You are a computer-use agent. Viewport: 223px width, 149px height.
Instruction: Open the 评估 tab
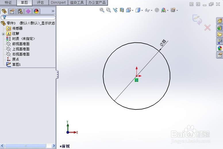coord(41,2)
